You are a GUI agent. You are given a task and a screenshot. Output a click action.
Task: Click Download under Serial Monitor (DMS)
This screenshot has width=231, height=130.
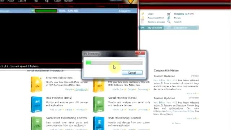pos(144,110)
